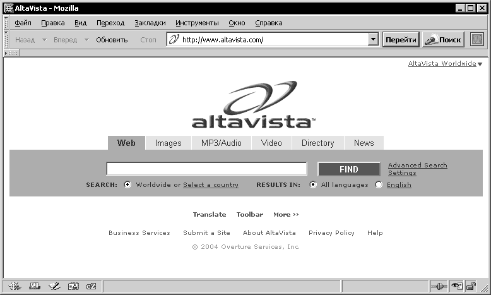Open the Справка menu
491x295 pixels.
(269, 23)
